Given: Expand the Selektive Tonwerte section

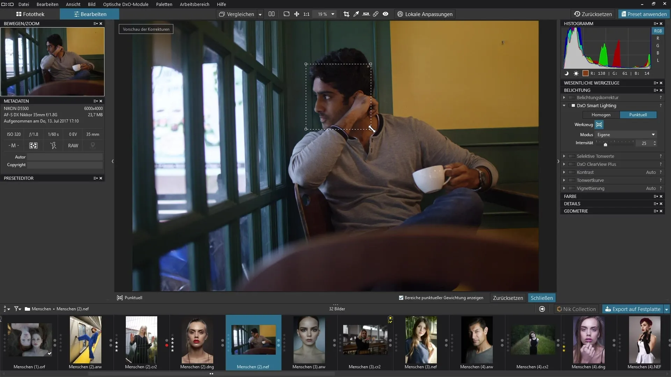Looking at the screenshot, I should pos(564,156).
